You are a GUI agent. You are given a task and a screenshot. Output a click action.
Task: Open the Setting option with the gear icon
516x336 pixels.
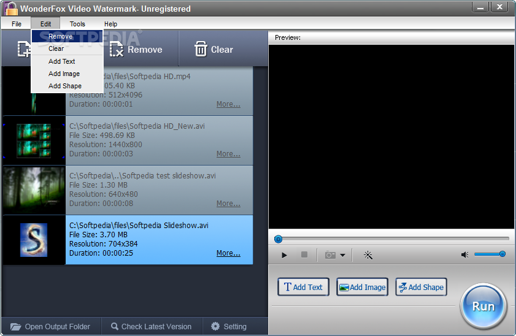[229, 326]
